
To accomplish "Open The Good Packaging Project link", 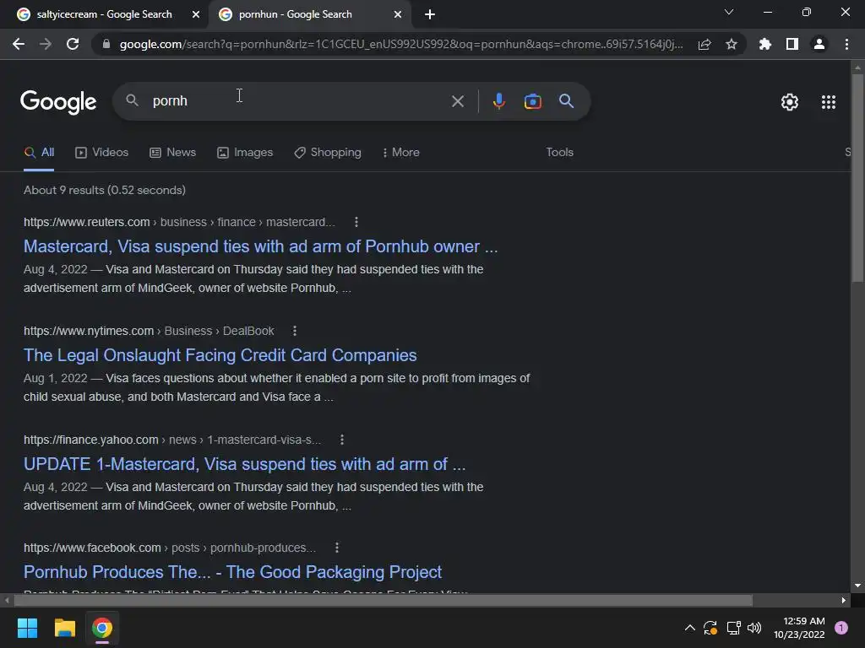I will 232,572.
